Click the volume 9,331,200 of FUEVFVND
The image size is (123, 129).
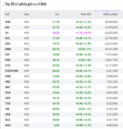[112, 71]
